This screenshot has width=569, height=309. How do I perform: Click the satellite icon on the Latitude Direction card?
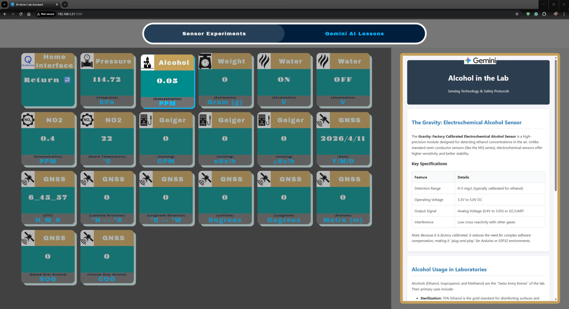pos(87,179)
